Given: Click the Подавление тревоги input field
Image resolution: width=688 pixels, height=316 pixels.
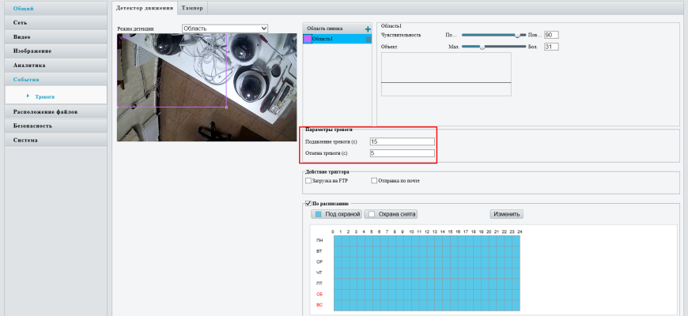Looking at the screenshot, I should tap(402, 141).
